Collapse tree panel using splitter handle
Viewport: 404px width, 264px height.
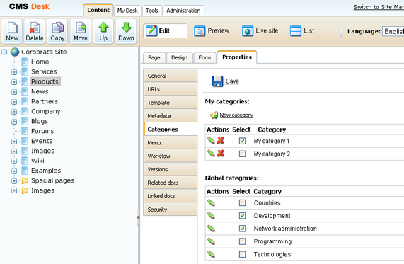(x=138, y=217)
